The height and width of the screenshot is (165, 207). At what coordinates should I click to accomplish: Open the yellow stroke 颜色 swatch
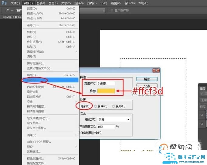tap(106, 91)
